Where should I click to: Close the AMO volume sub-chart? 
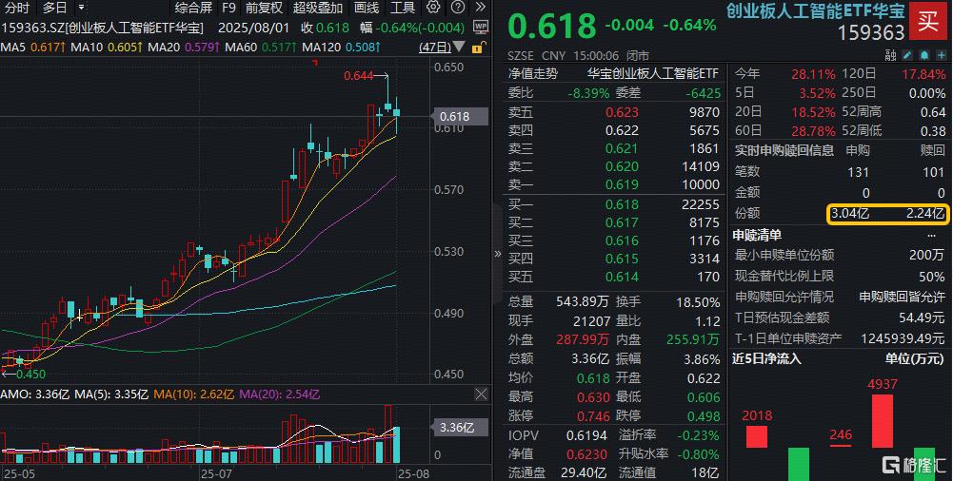(481, 394)
